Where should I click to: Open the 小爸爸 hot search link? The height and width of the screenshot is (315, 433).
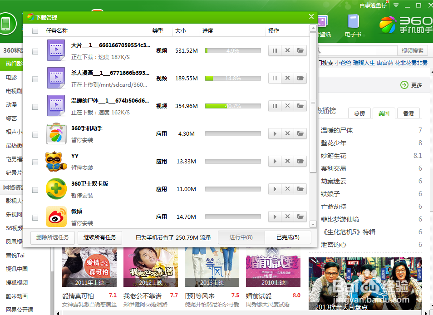click(x=343, y=63)
